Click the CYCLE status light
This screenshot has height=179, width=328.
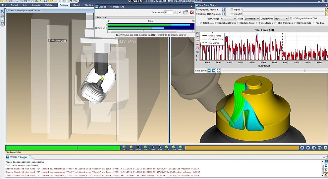click(159, 148)
